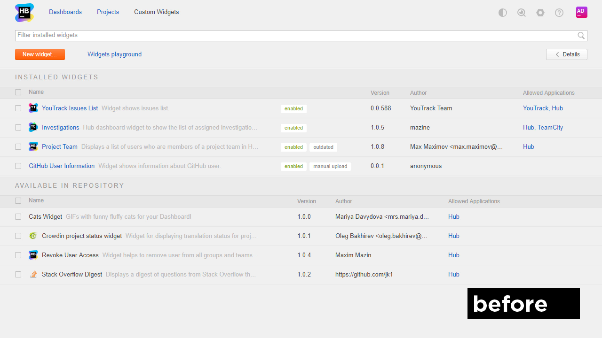Focus the Filter installed widgets field

(x=295, y=35)
